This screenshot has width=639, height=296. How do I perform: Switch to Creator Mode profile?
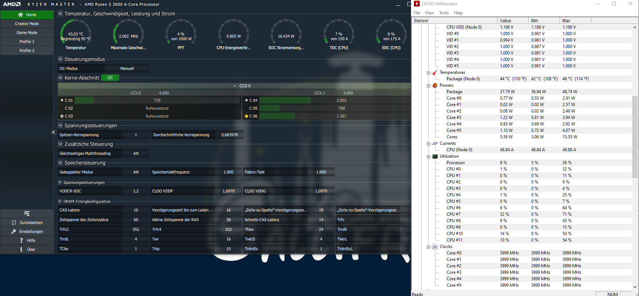pyautogui.click(x=27, y=24)
